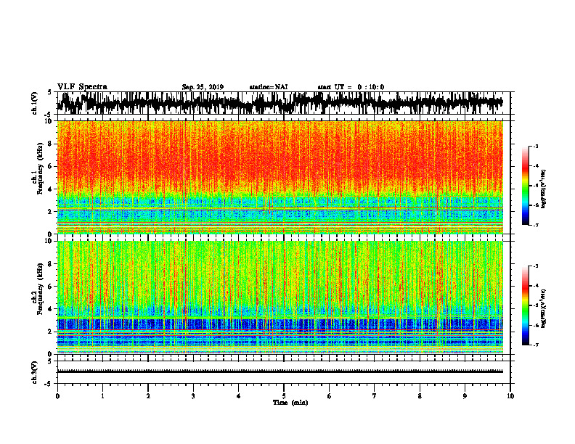575x444 pixels.
Task: Click tick label 6 on Time axis
Action: tap(329, 396)
